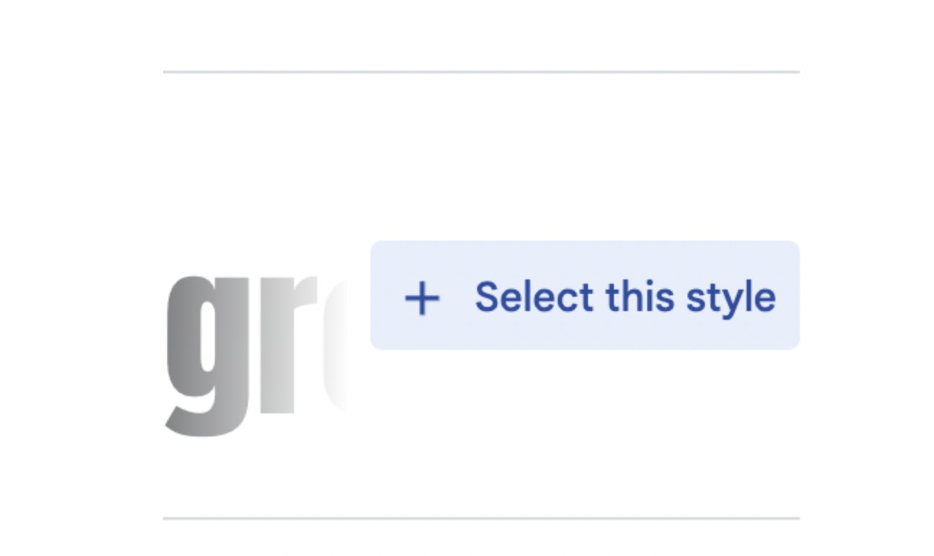Click the horizontal divider below the style row
The image size is (934, 556).
pos(481,519)
